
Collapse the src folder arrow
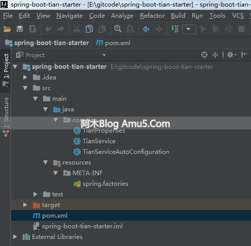(x=25, y=88)
